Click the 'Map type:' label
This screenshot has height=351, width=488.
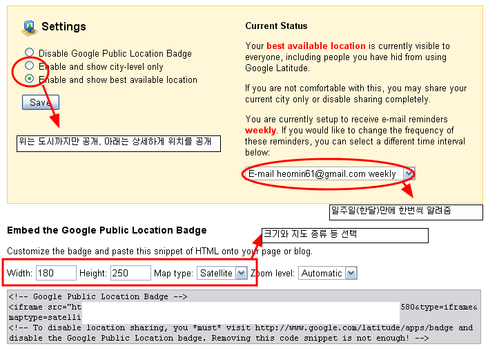174,273
